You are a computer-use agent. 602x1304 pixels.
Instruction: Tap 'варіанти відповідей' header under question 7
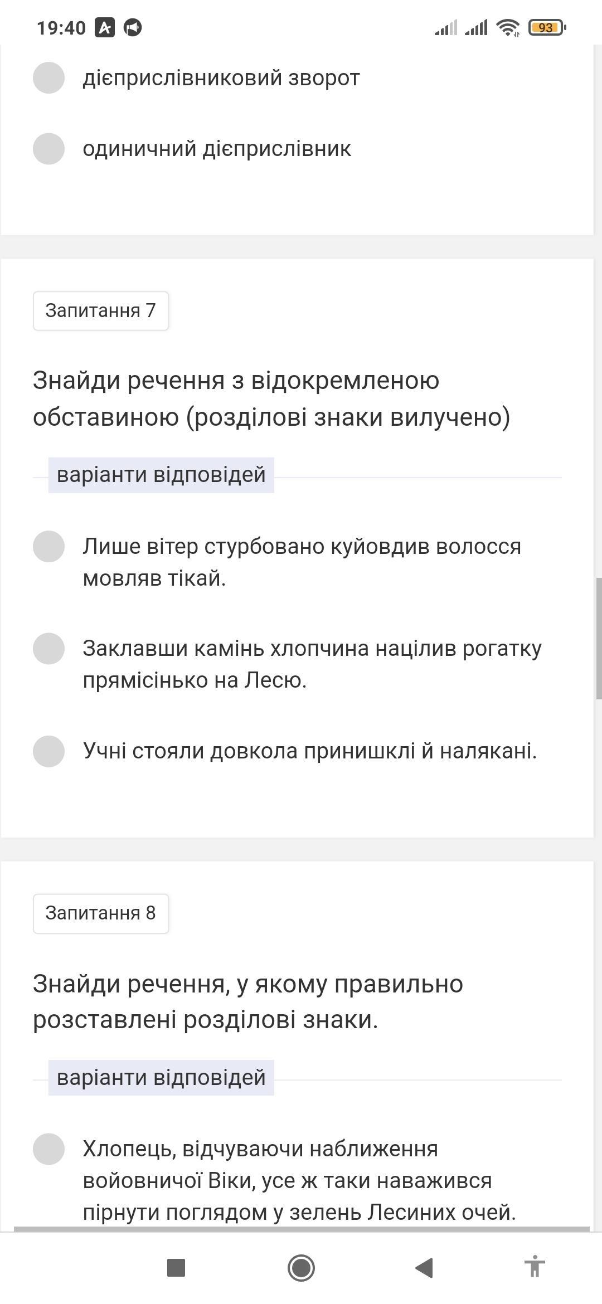(161, 475)
